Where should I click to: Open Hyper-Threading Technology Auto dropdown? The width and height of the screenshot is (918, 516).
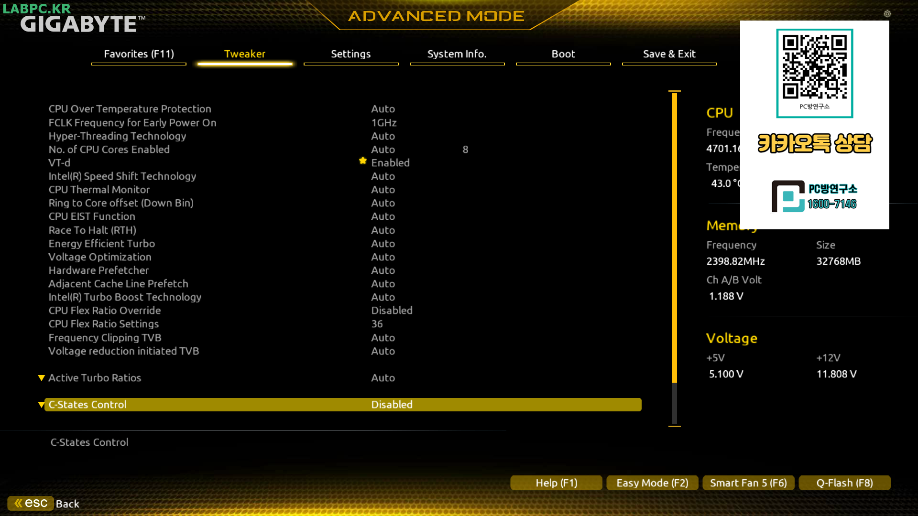pyautogui.click(x=383, y=136)
